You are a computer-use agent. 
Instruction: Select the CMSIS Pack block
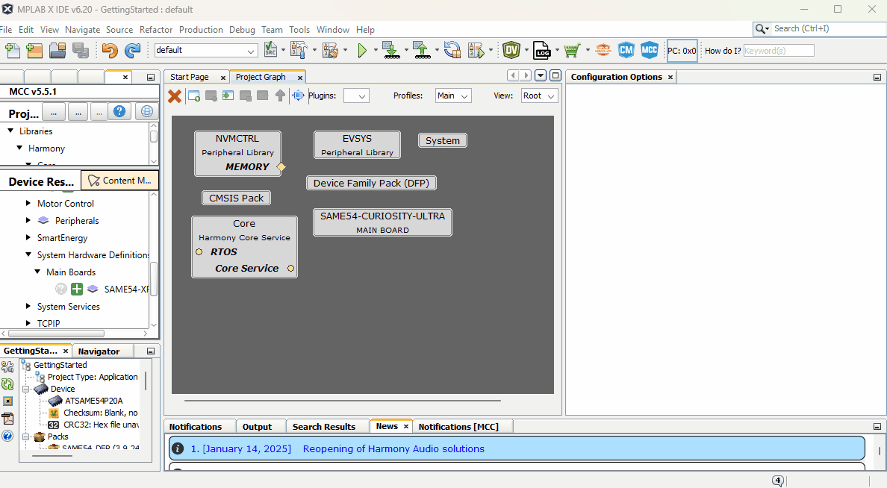click(x=237, y=198)
